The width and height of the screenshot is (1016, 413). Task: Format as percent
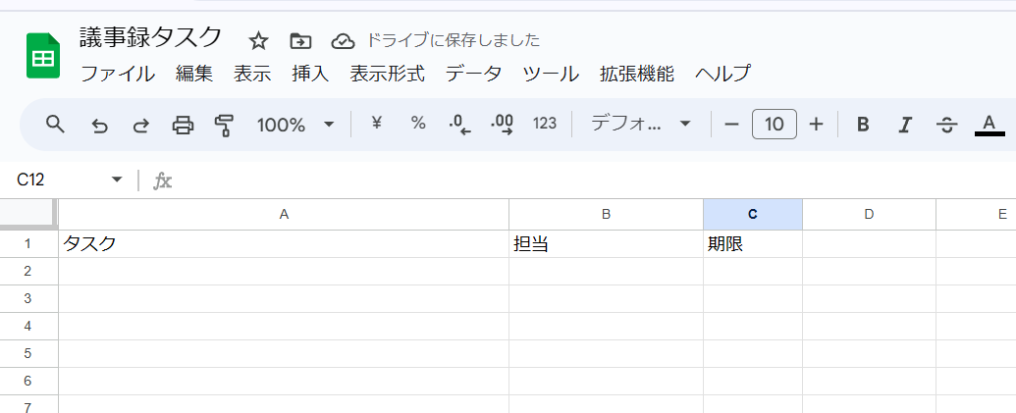click(418, 123)
